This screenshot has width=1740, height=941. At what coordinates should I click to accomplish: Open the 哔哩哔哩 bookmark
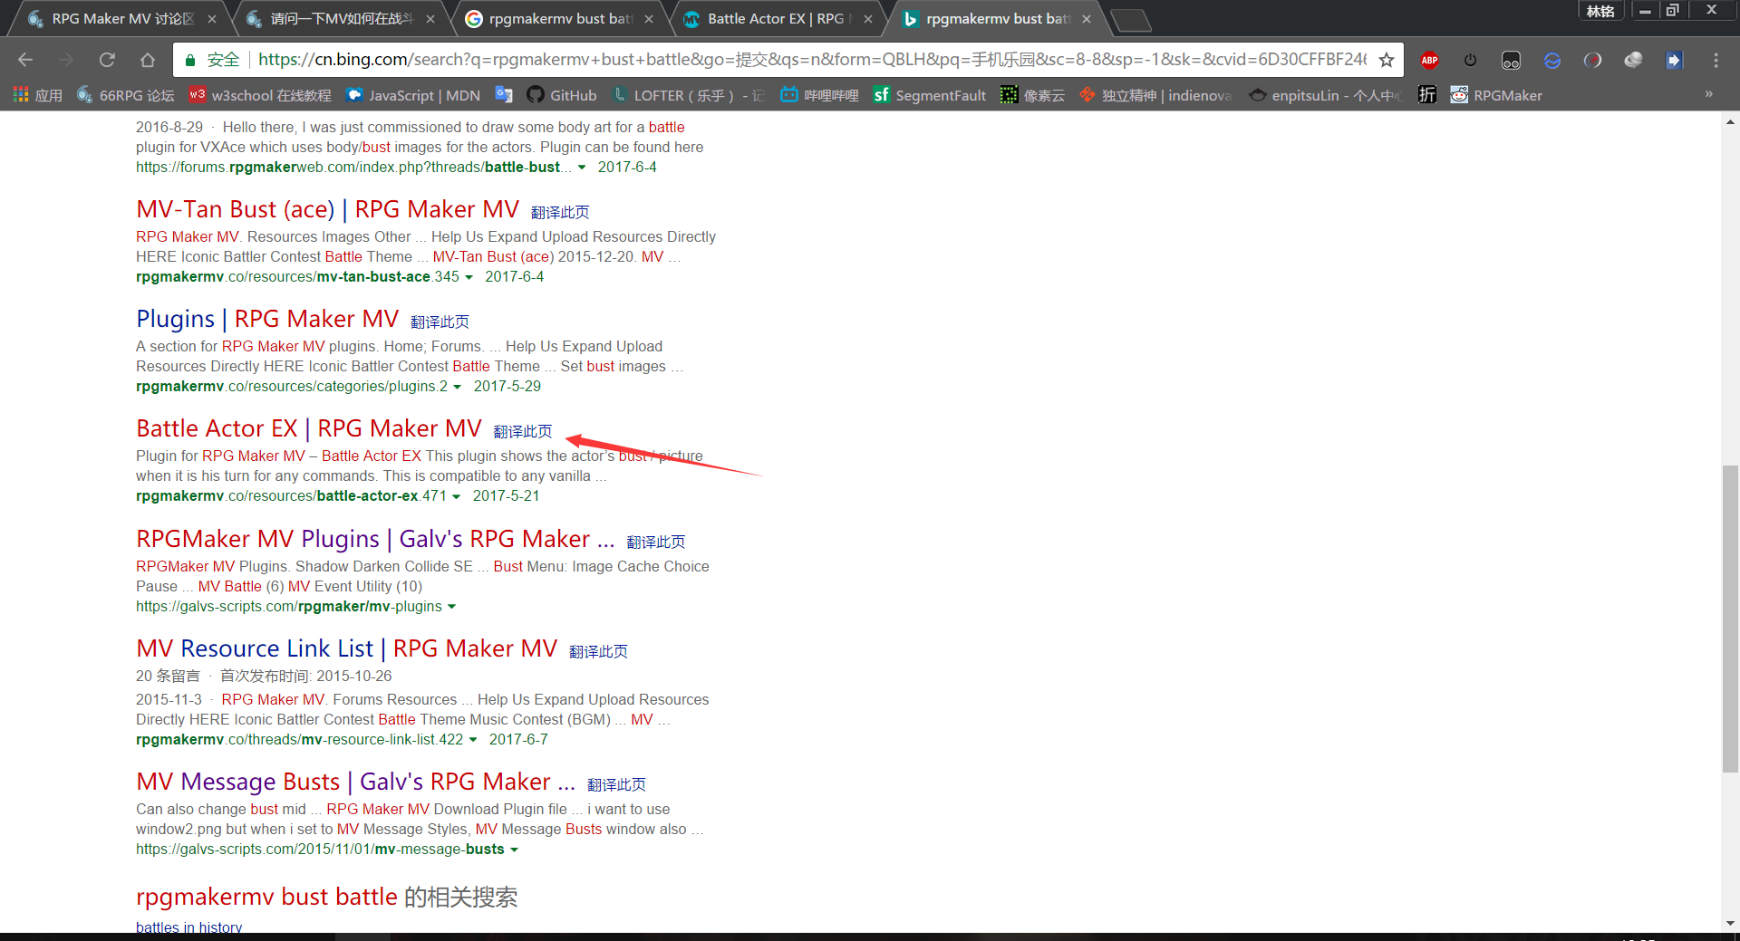pyautogui.click(x=819, y=95)
